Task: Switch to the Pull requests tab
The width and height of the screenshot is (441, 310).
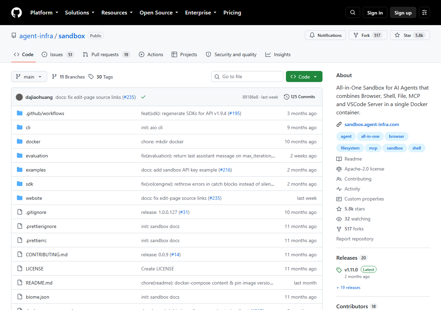Action: (x=106, y=54)
